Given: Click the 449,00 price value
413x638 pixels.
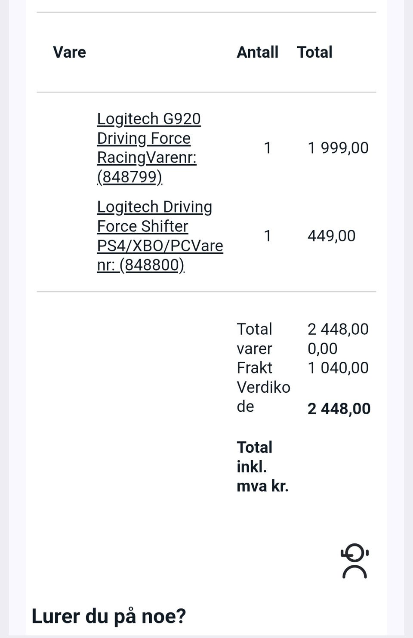Looking at the screenshot, I should pyautogui.click(x=331, y=236).
